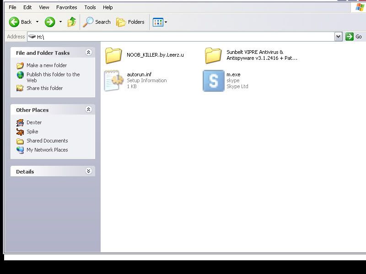The image size is (366, 274).
Task: Click the Details header text
Action: pyautogui.click(x=25, y=172)
